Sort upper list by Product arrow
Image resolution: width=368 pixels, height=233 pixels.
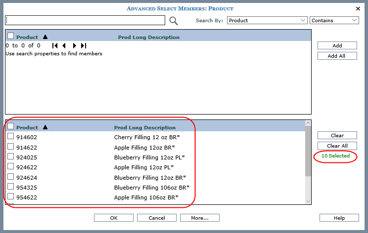[x=46, y=37]
